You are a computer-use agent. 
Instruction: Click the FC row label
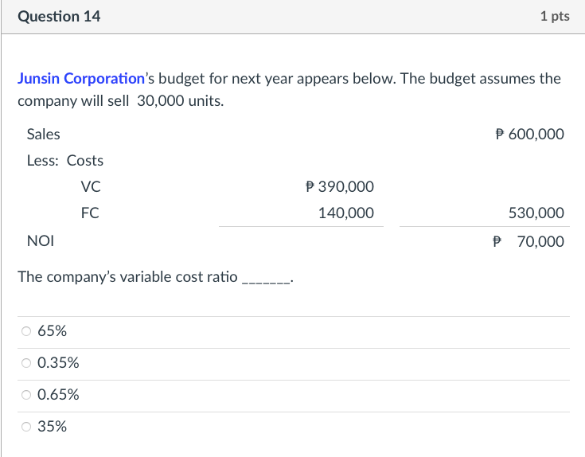90,213
